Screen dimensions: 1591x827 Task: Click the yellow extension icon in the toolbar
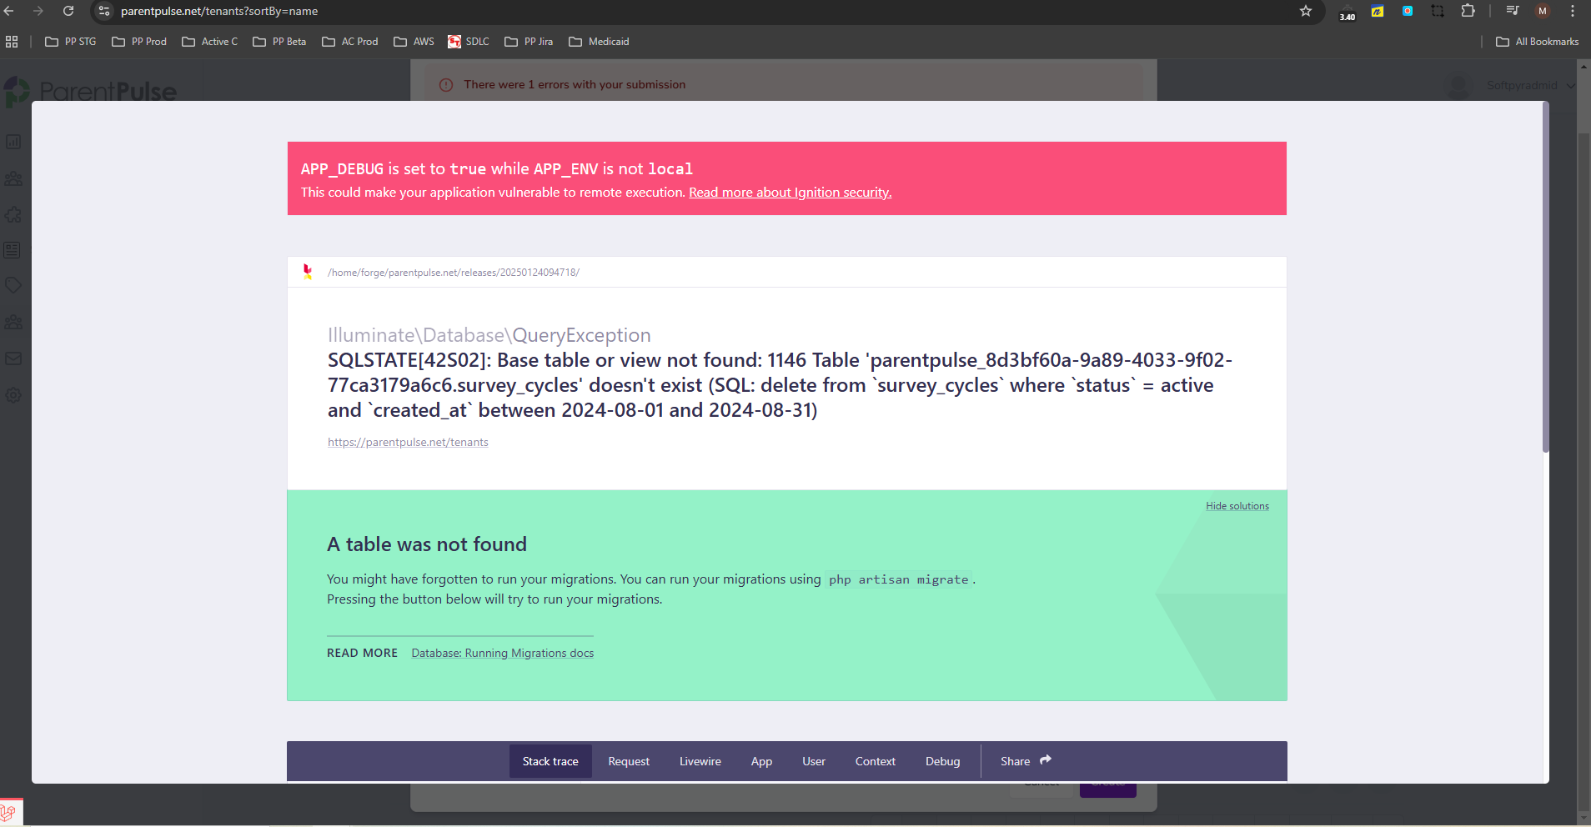pyautogui.click(x=1378, y=11)
